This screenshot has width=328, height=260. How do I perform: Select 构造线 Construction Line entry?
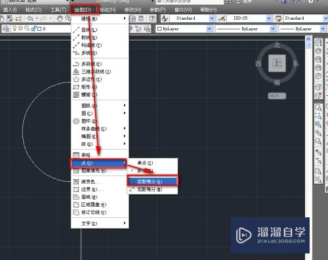click(x=100, y=45)
